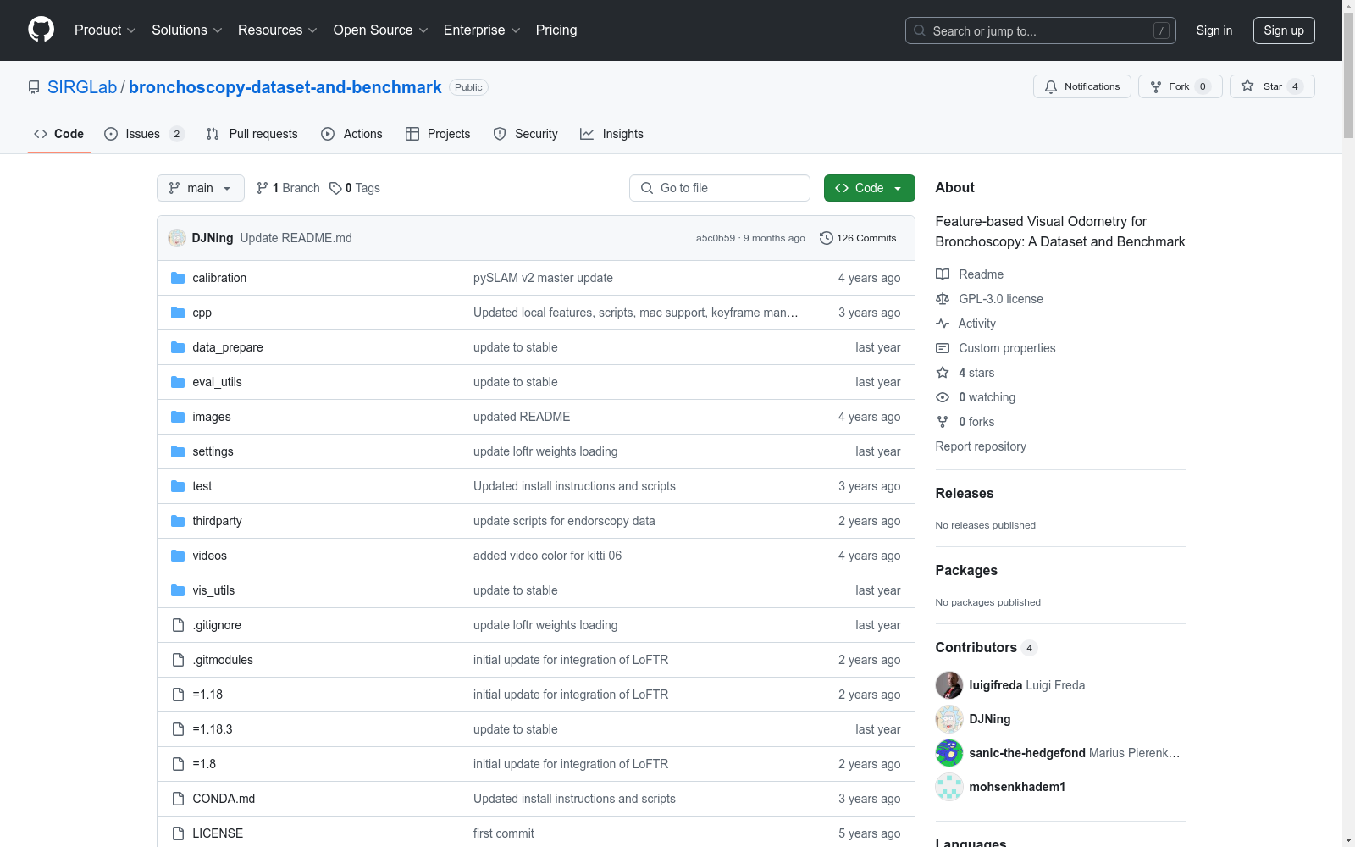Open the 126 Commits link
Screen dimensions: 1355x847
click(858, 238)
